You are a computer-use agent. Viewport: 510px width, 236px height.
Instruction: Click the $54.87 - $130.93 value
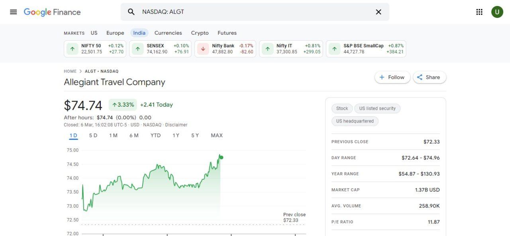coord(419,174)
